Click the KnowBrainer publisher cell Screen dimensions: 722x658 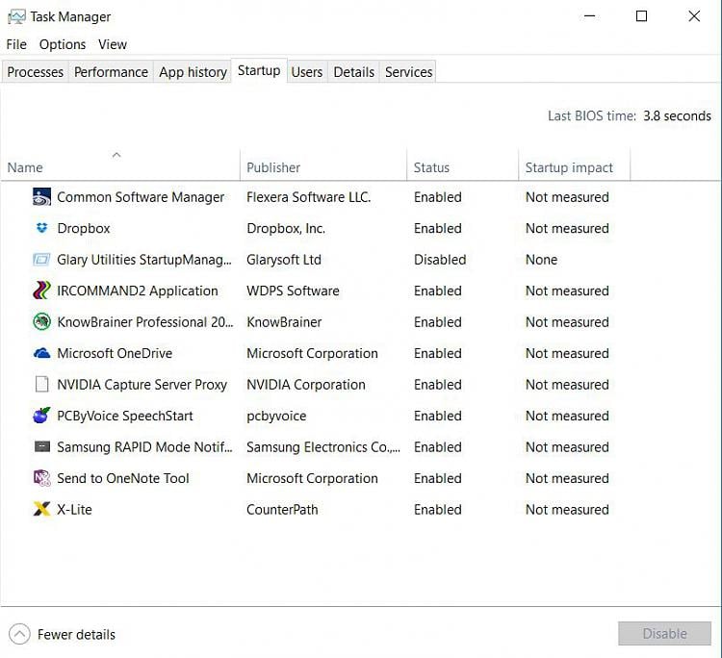(x=284, y=322)
